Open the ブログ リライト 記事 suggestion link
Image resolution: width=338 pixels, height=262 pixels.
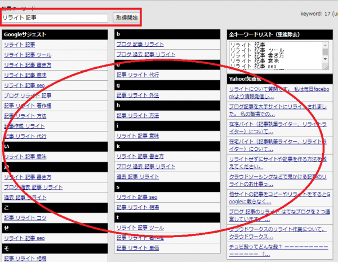[x=27, y=95]
